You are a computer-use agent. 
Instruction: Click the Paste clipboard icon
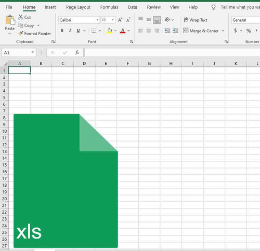(10, 20)
